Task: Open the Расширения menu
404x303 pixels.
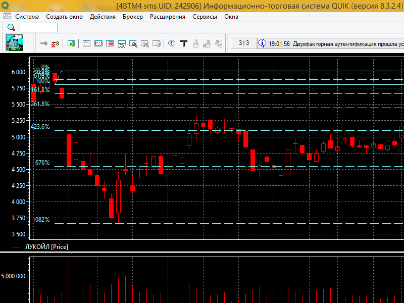Action: pos(168,17)
